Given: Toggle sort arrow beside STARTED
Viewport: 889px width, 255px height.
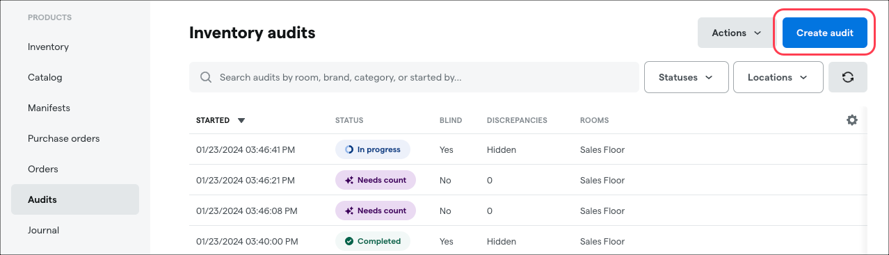Looking at the screenshot, I should click(x=241, y=120).
